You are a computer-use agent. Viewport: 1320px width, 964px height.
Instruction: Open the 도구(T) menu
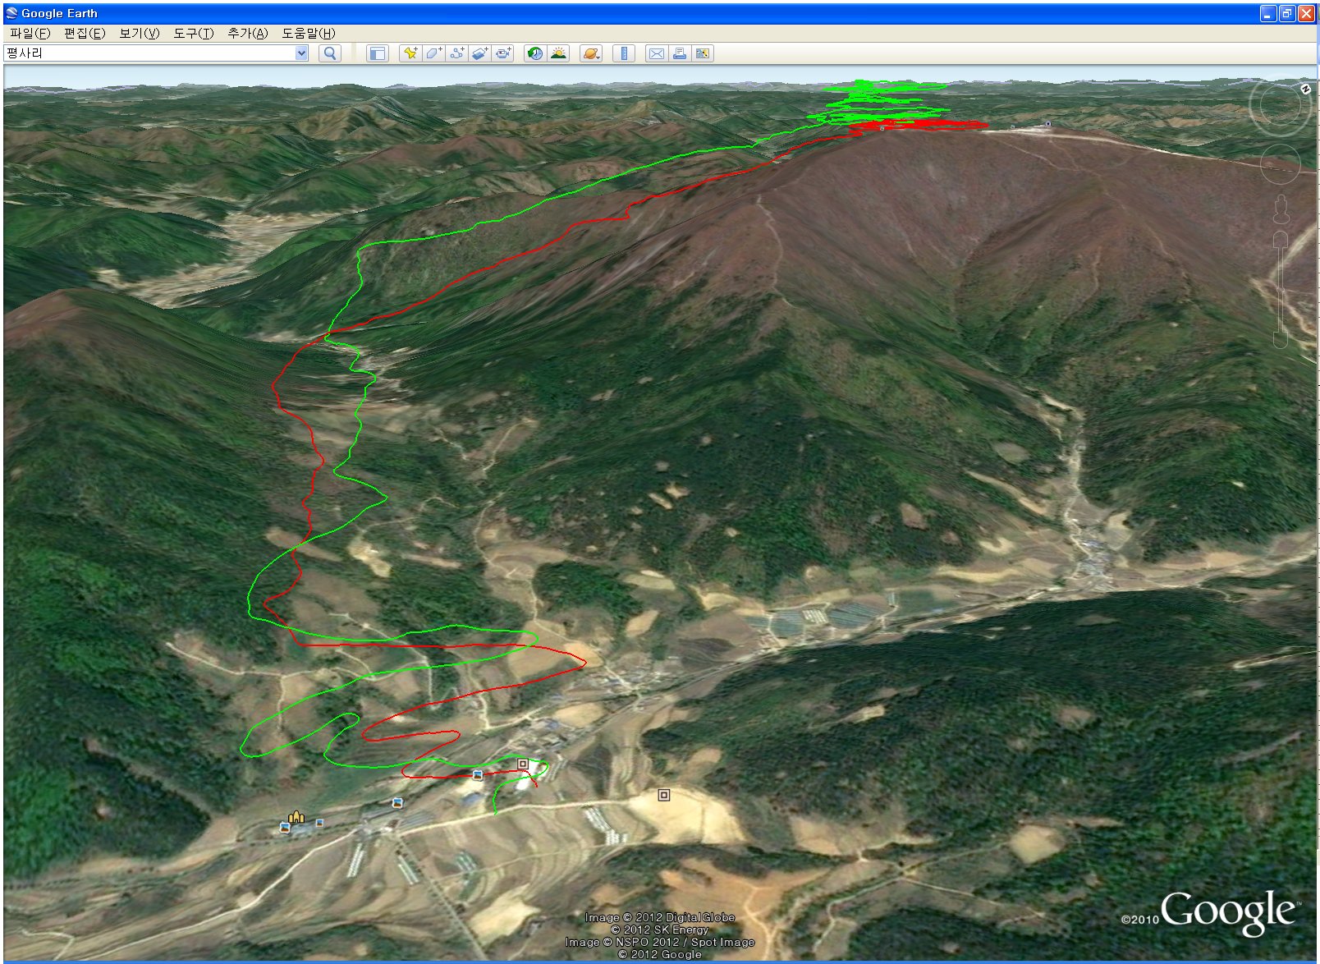(x=193, y=33)
